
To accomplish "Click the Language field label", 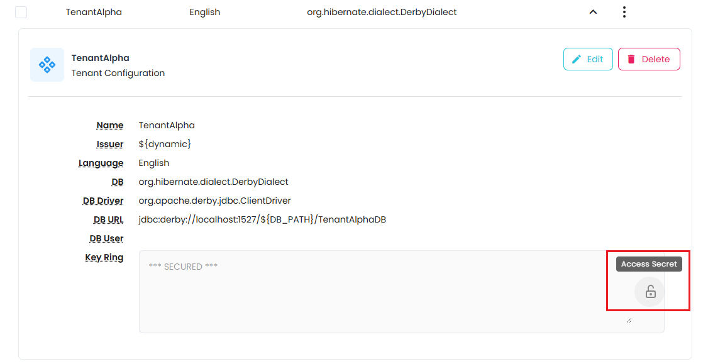I will pyautogui.click(x=101, y=163).
